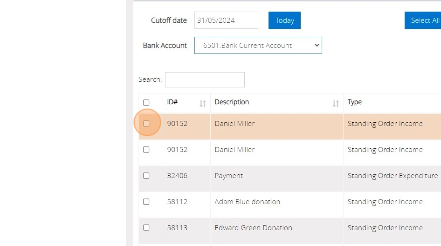Screen dimensions: 441x246
Task: Check the unhighlighted Daniel Miller row checkbox
Action: (146, 150)
